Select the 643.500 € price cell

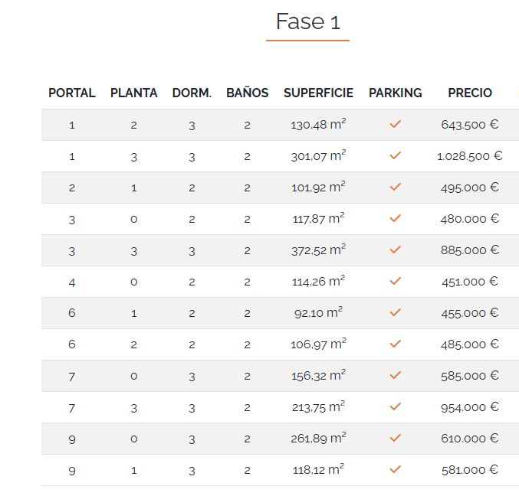tap(470, 125)
